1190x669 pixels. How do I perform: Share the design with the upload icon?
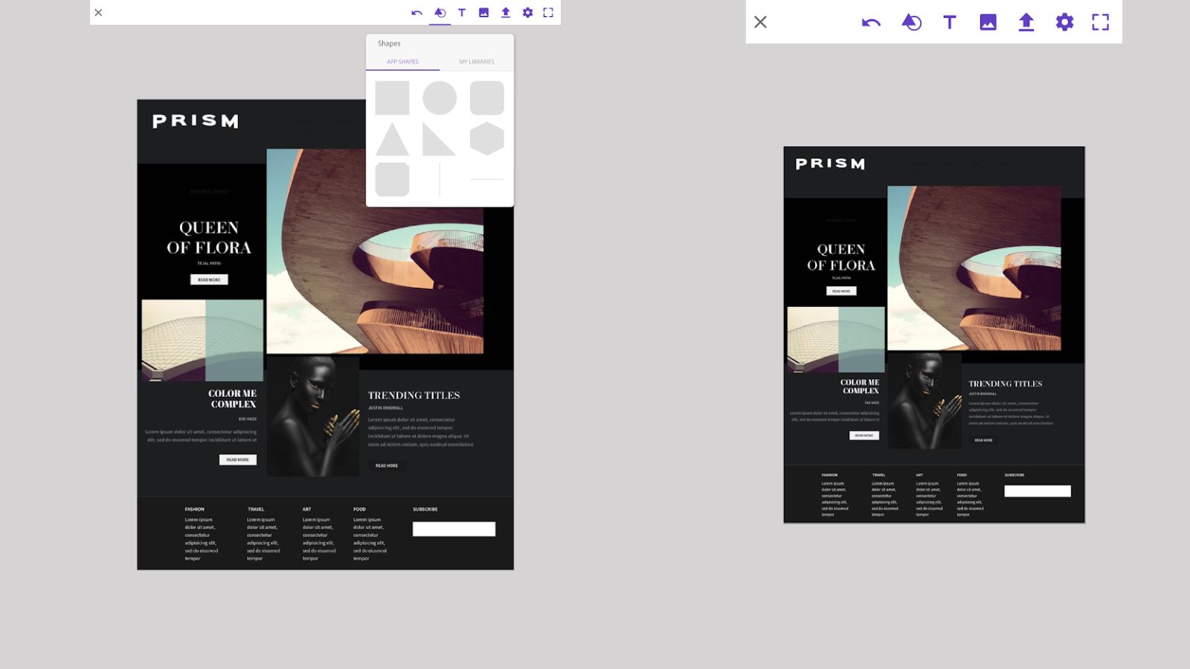pos(505,12)
